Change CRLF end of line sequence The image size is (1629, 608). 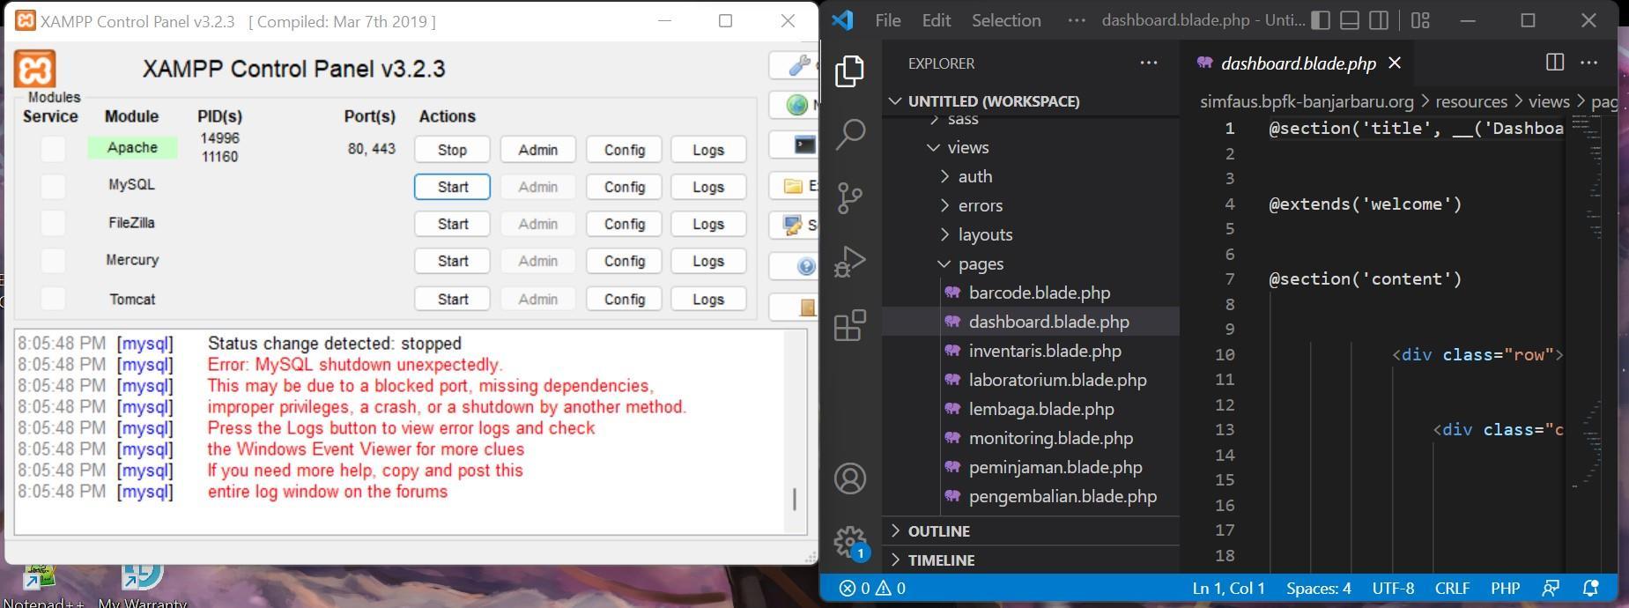point(1451,588)
